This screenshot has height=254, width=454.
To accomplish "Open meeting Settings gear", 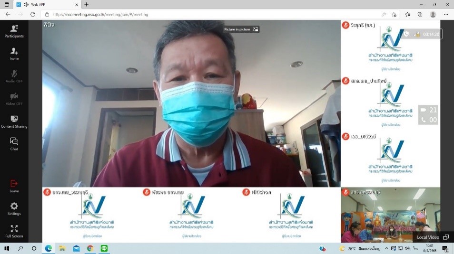I will click(14, 208).
